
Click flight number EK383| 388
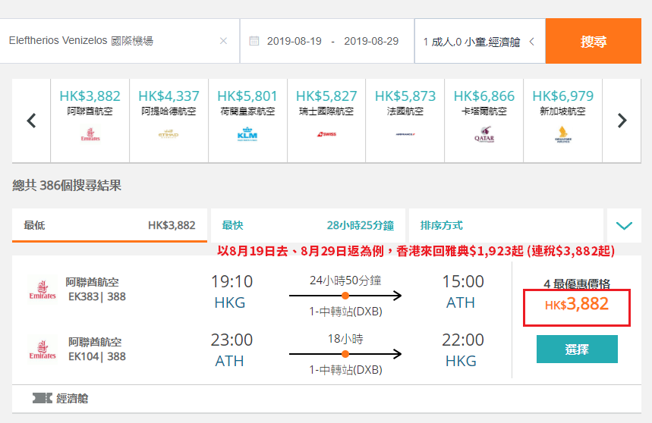tap(97, 296)
